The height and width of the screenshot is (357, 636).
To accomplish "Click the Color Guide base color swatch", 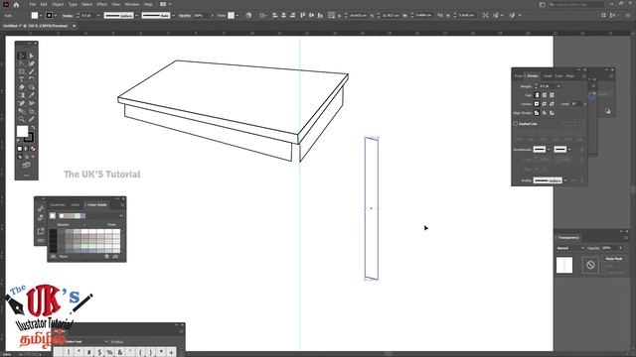I will click(53, 216).
